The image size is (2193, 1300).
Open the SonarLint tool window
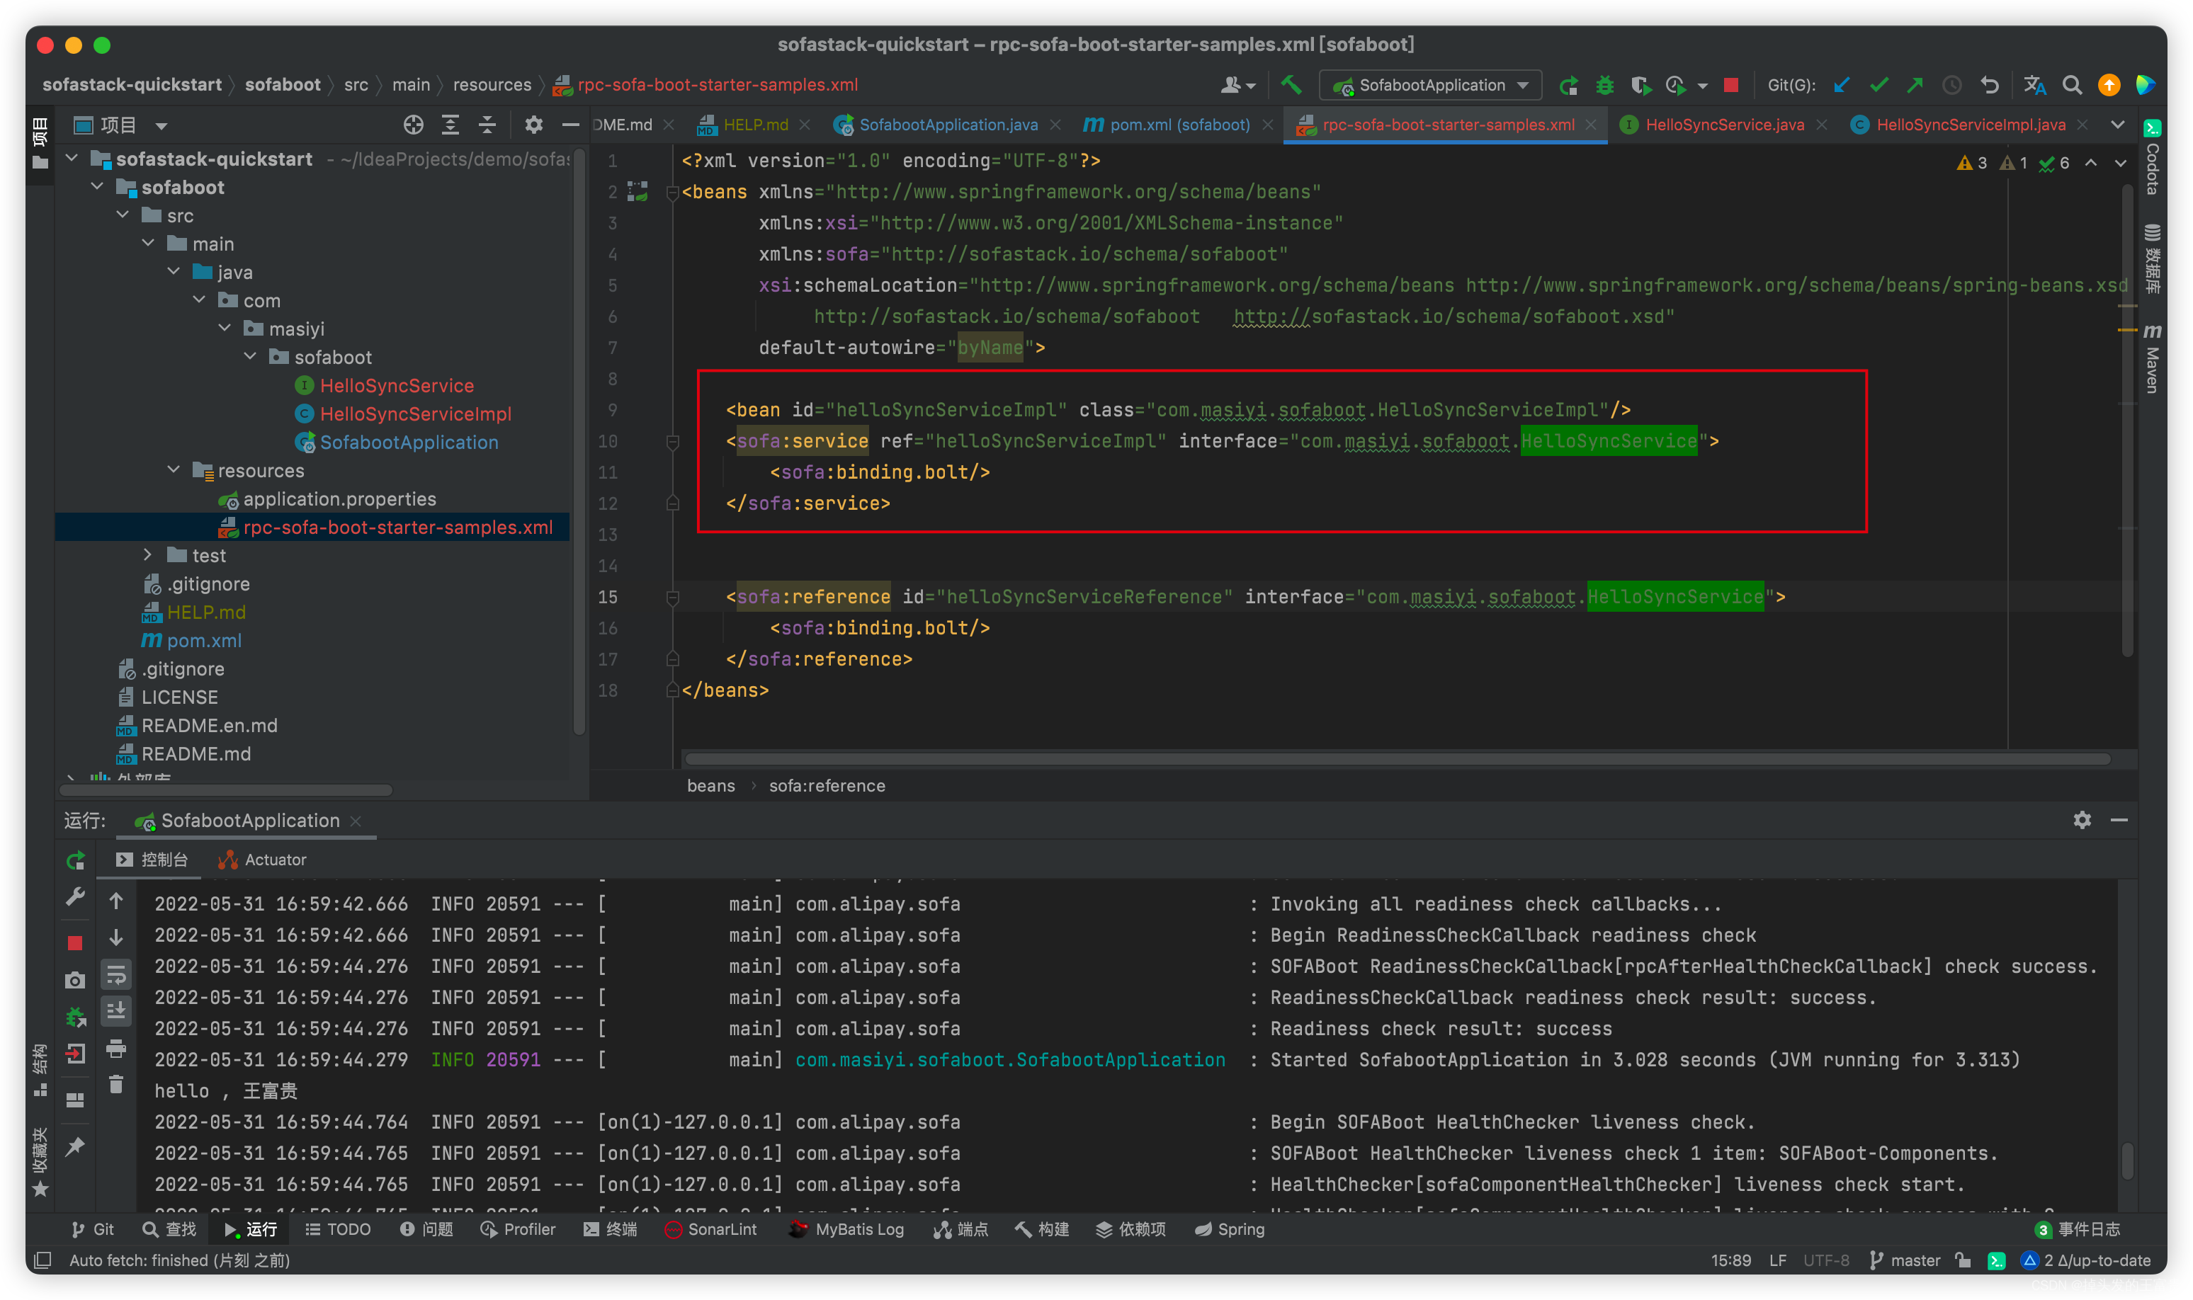(x=710, y=1228)
